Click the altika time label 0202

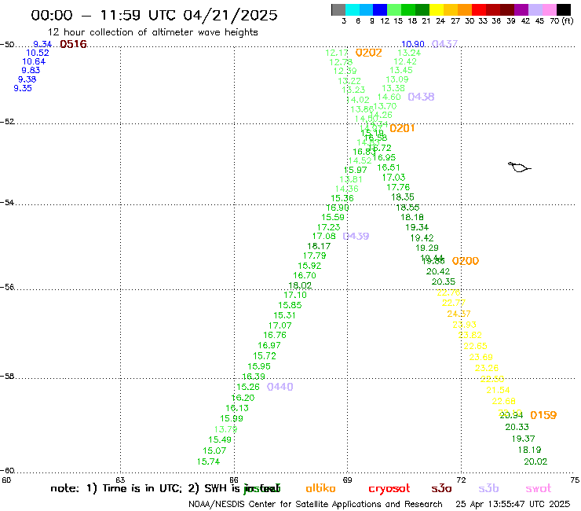pyautogui.click(x=369, y=53)
